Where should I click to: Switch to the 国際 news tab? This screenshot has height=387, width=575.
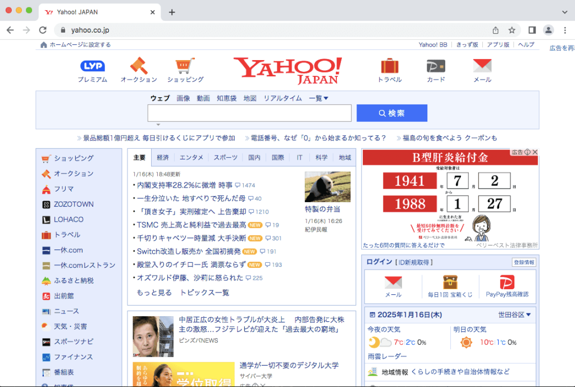tap(277, 157)
